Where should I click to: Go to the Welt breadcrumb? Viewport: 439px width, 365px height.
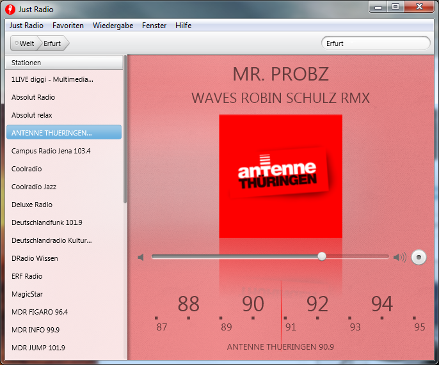pyautogui.click(x=24, y=43)
